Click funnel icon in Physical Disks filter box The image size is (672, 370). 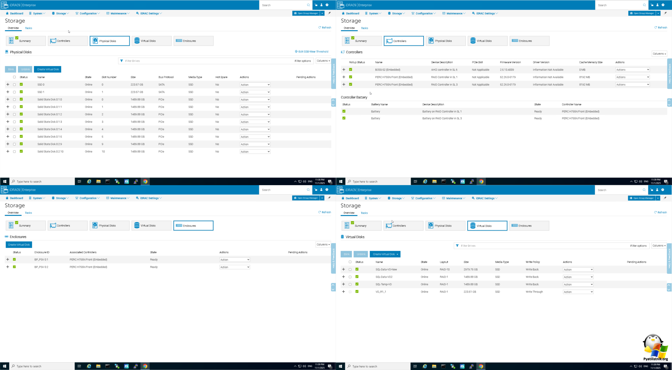pyautogui.click(x=122, y=61)
